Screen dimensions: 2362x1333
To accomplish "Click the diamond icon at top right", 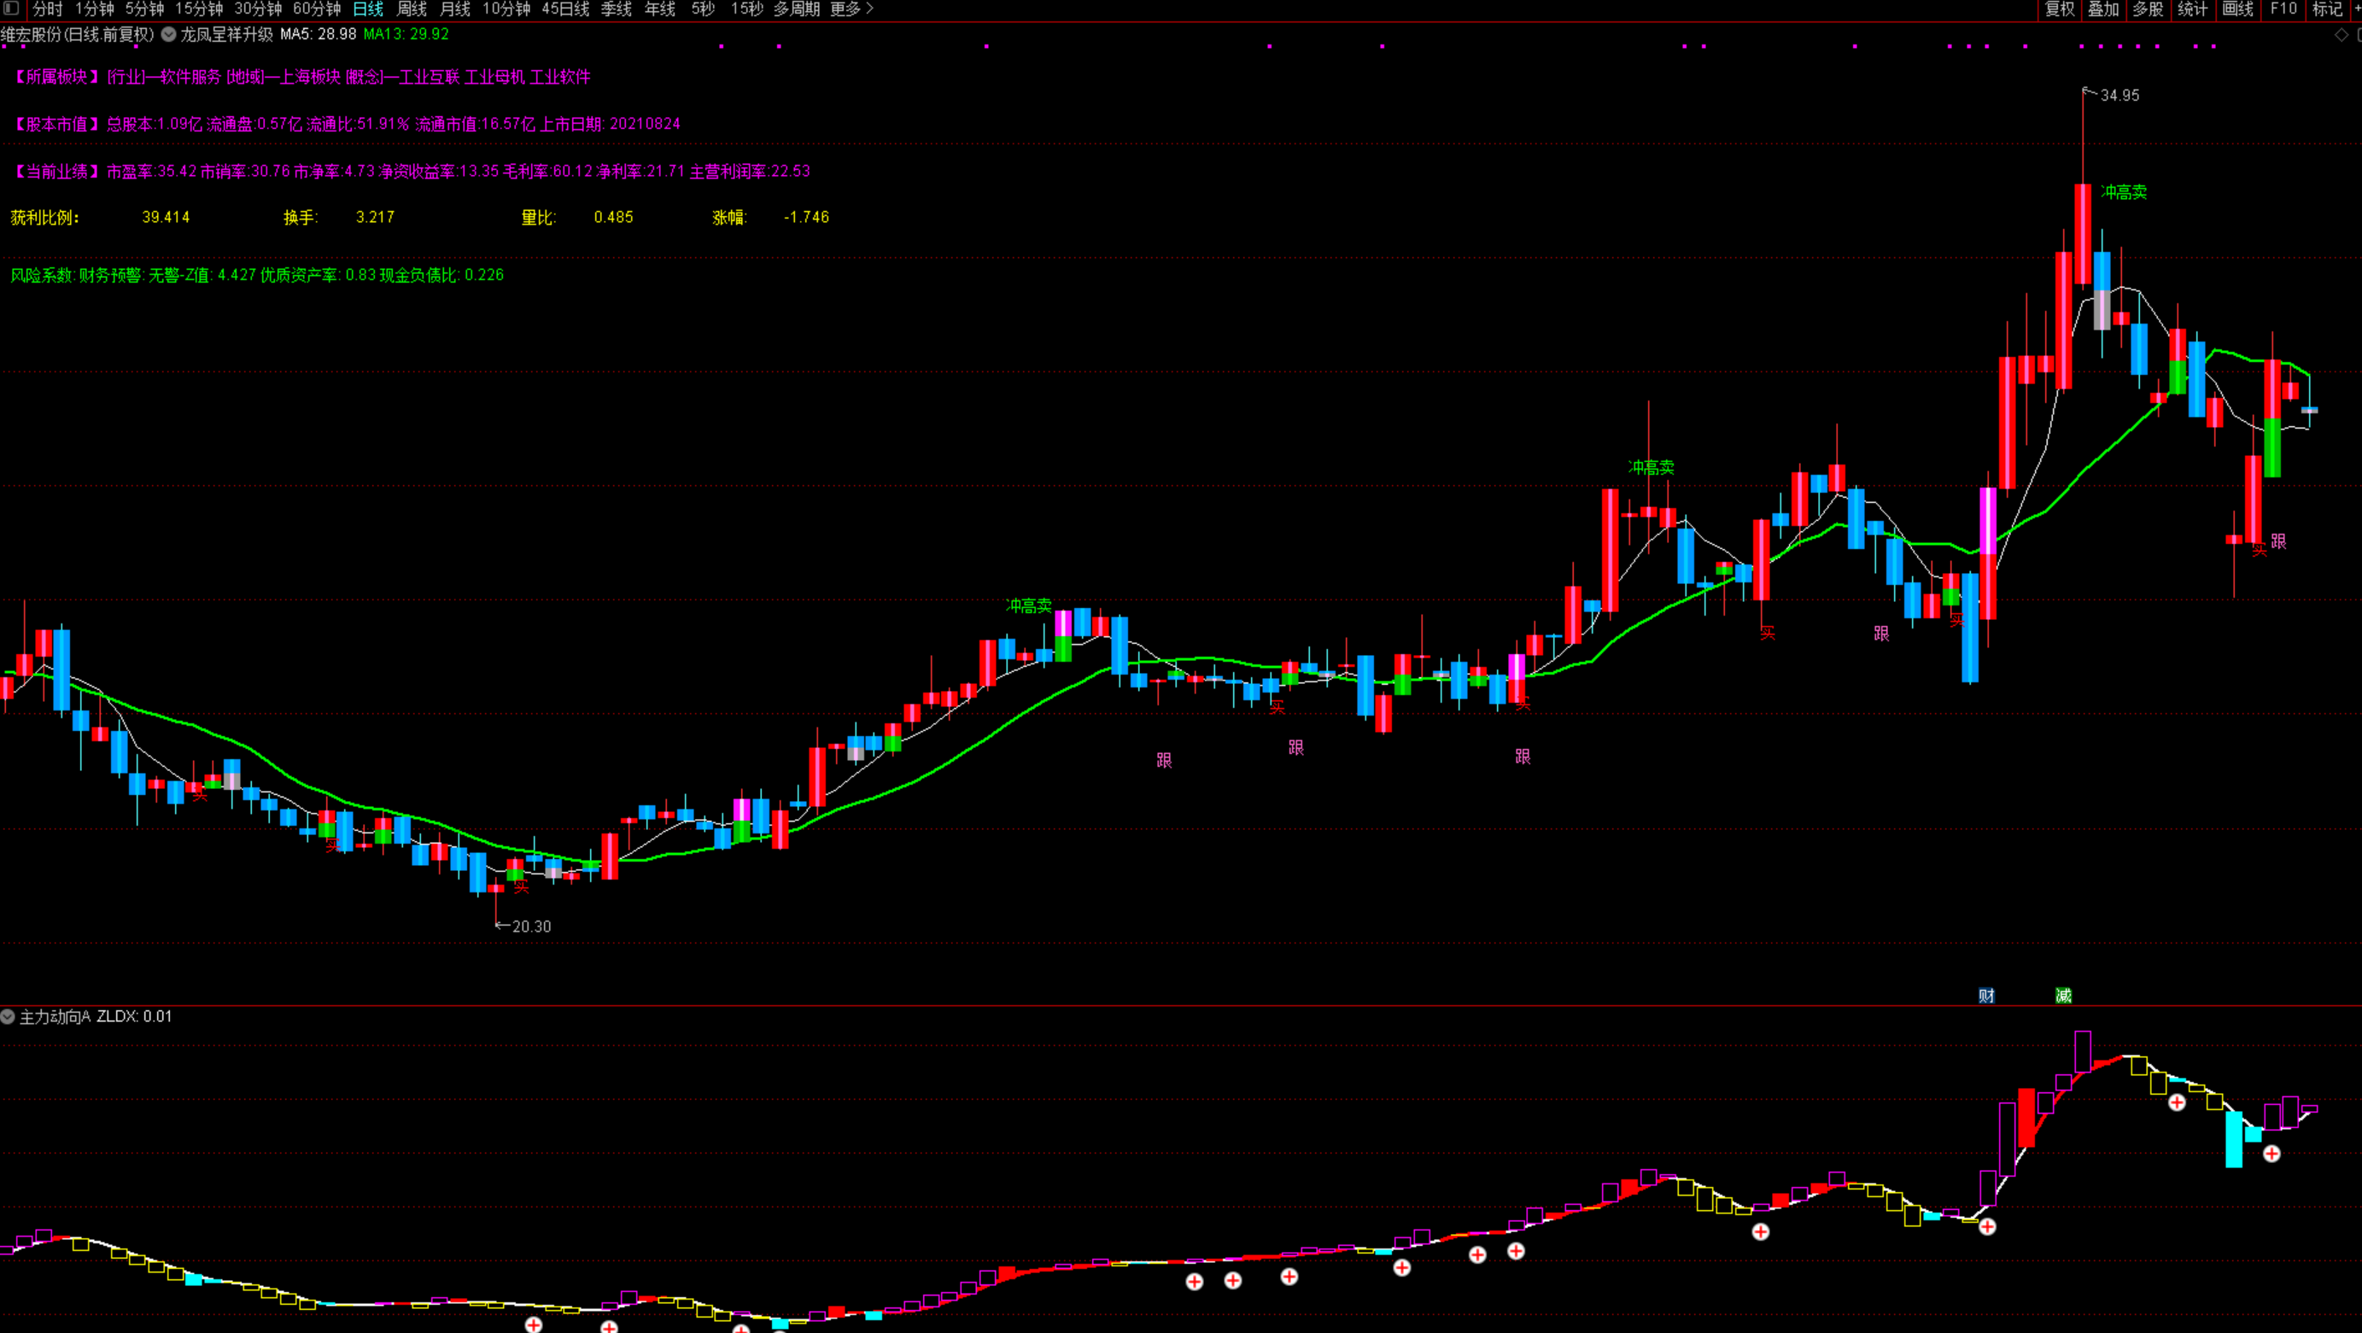I will click(2341, 35).
